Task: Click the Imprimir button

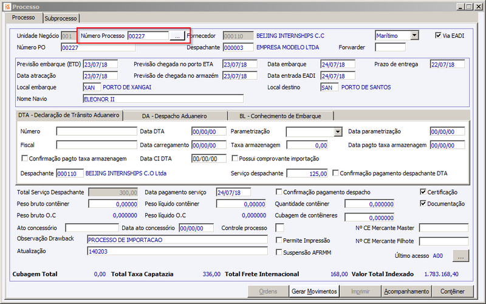Action: 360,291
